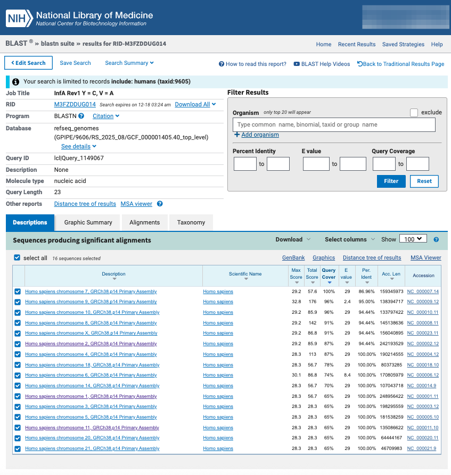
Task: Uncheck chromosome X row checkbox
Action: click(x=18, y=333)
